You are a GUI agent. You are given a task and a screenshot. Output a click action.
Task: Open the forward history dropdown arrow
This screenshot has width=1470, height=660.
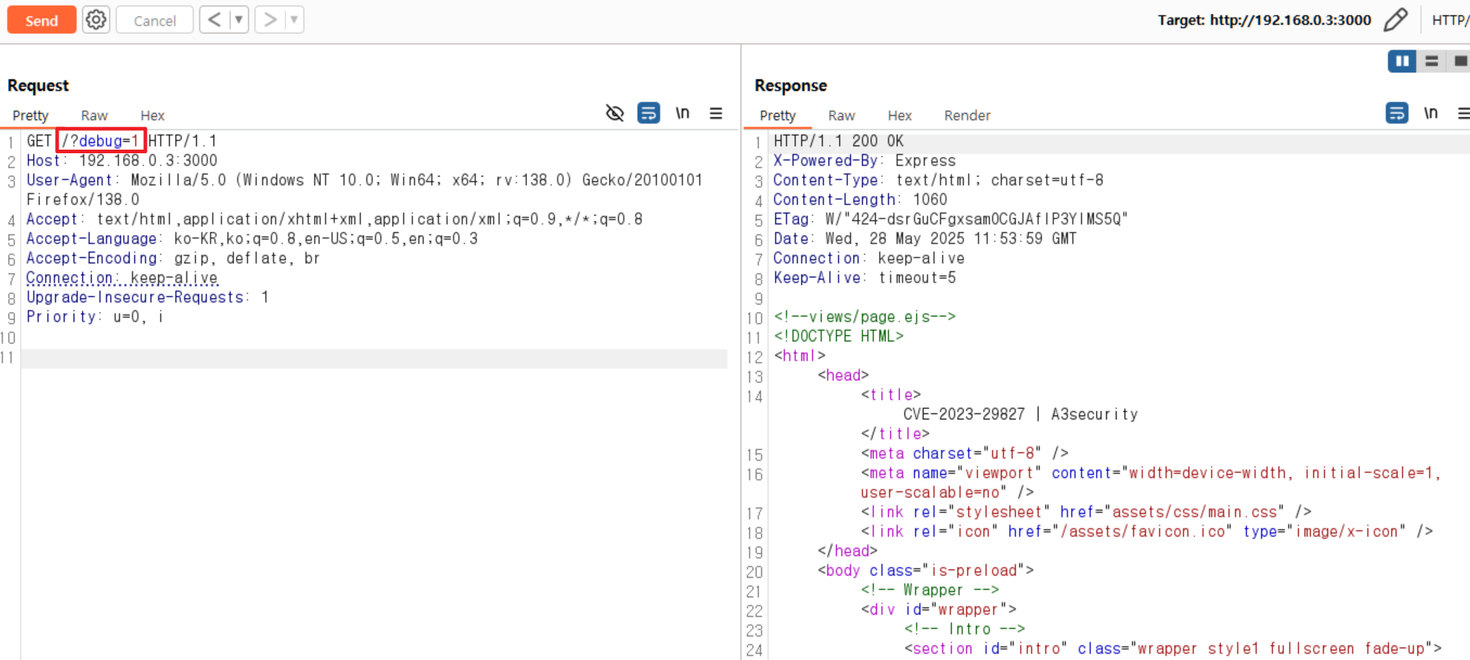pyautogui.click(x=294, y=20)
